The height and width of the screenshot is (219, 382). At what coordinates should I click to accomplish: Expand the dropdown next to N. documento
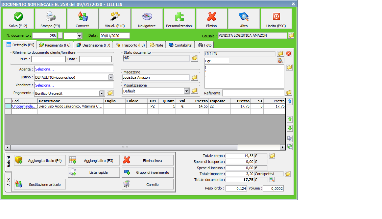[79, 36]
